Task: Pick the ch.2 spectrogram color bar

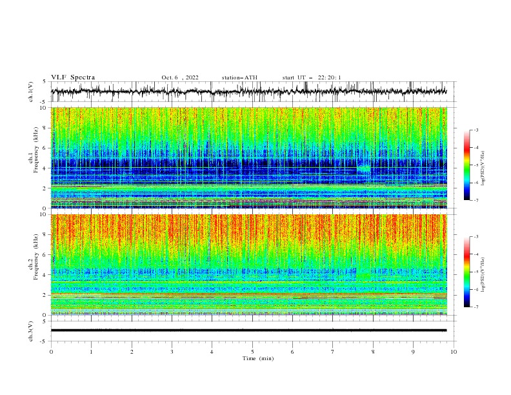Action: (467, 272)
